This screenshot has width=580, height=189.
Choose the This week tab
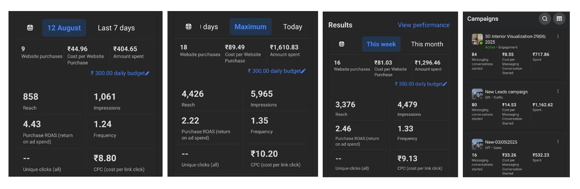(381, 44)
